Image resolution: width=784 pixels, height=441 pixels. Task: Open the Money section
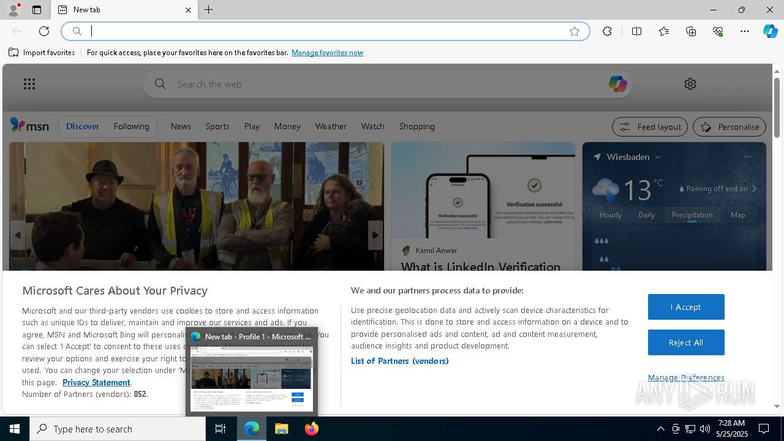[287, 126]
